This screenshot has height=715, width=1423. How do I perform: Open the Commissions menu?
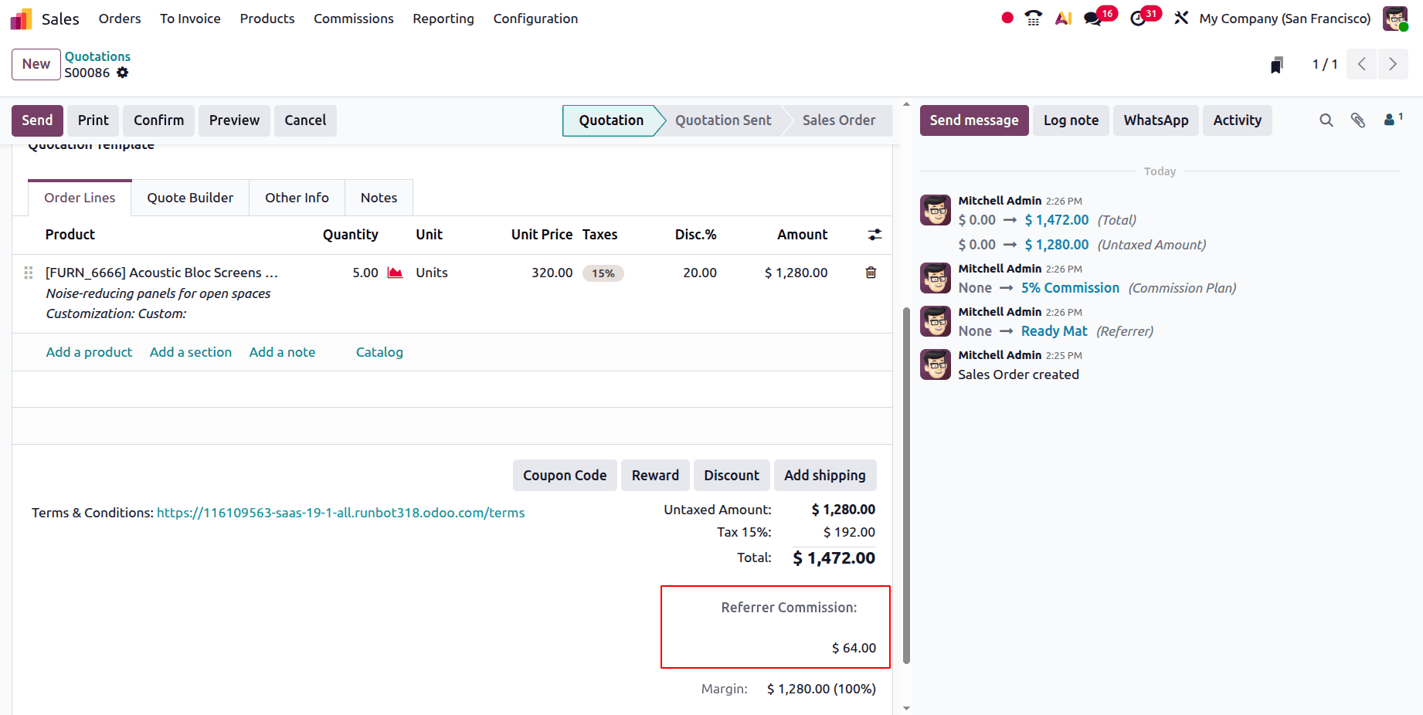(x=354, y=19)
